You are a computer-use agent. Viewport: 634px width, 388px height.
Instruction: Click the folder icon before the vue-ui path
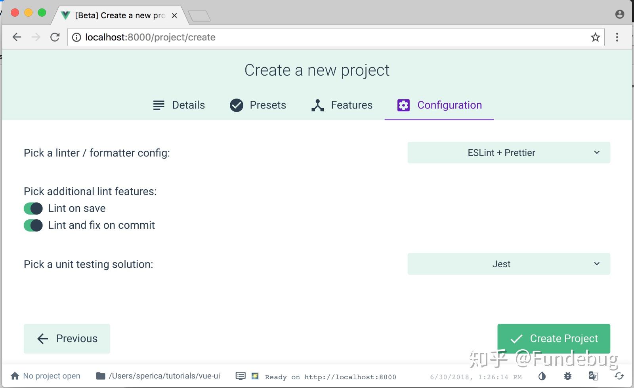(x=100, y=375)
